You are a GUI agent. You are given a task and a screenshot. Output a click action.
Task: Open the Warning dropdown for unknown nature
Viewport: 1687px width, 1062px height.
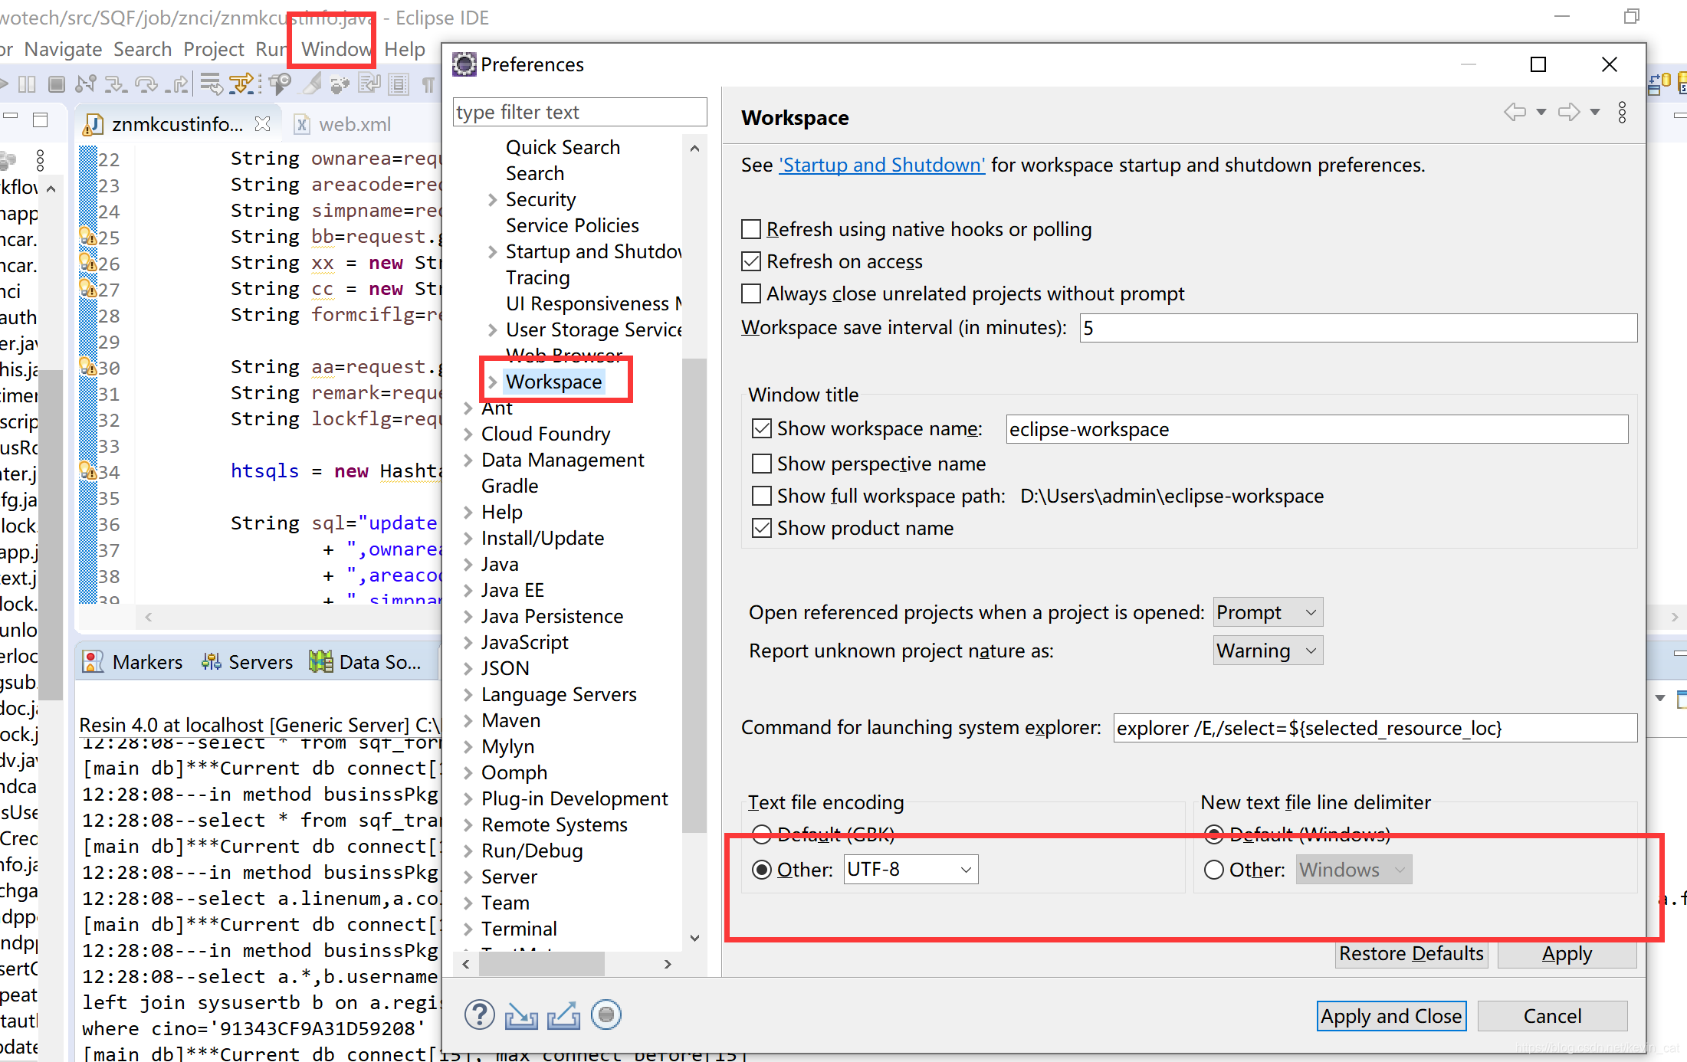tap(1268, 651)
